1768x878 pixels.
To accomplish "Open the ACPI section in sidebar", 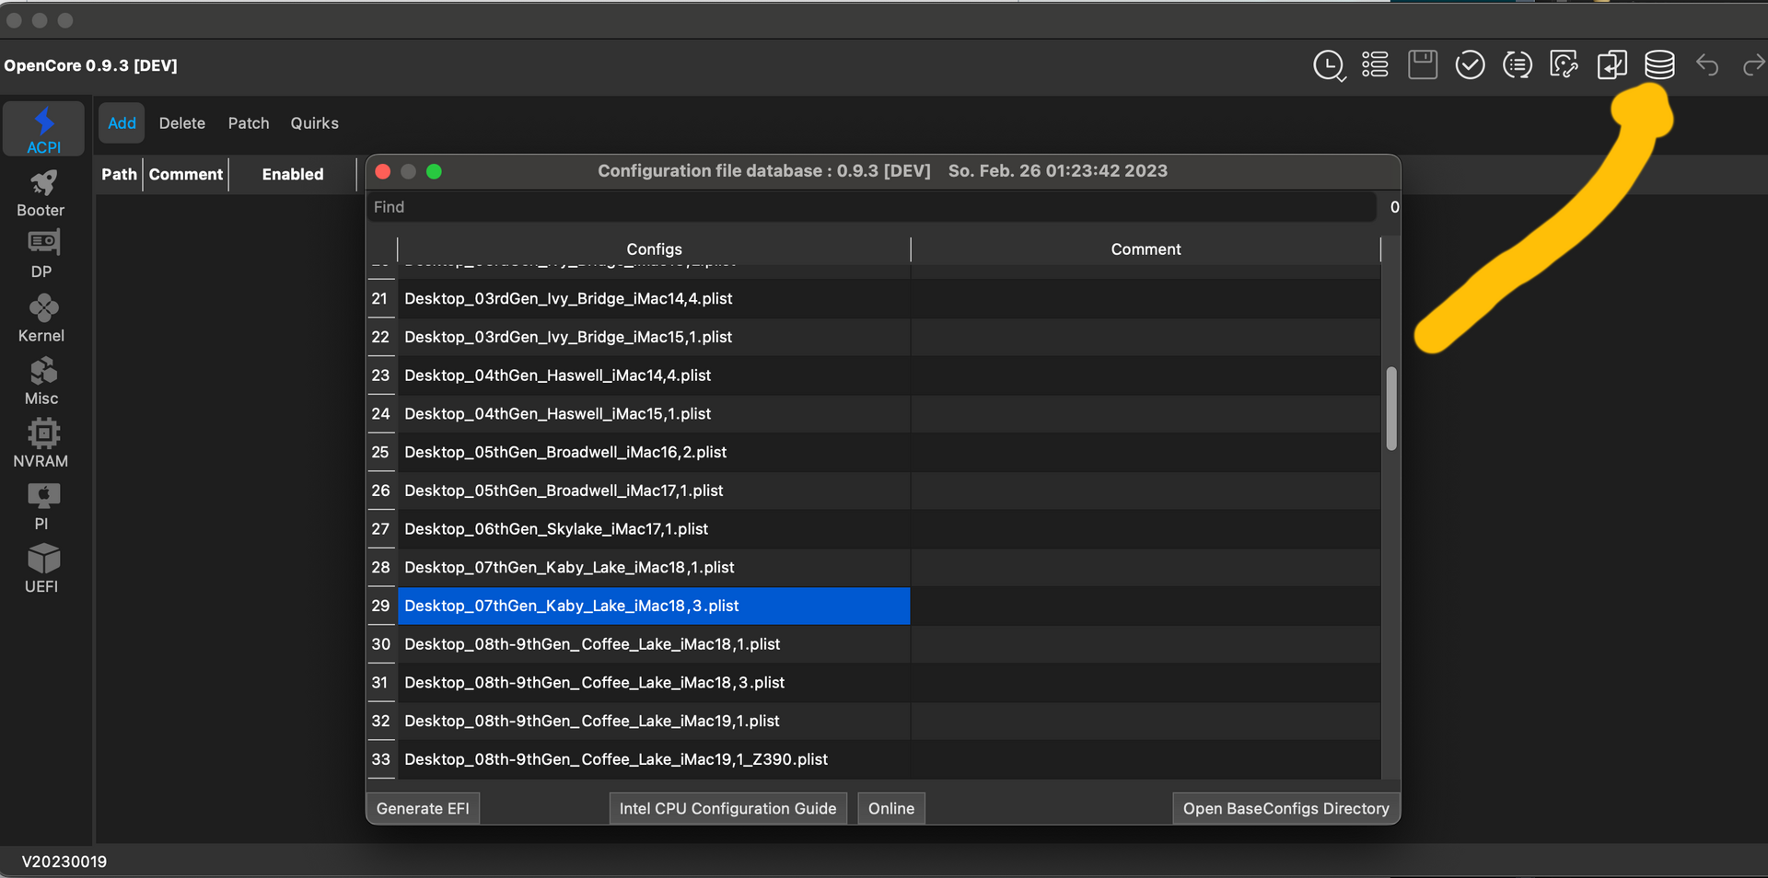I will point(43,130).
